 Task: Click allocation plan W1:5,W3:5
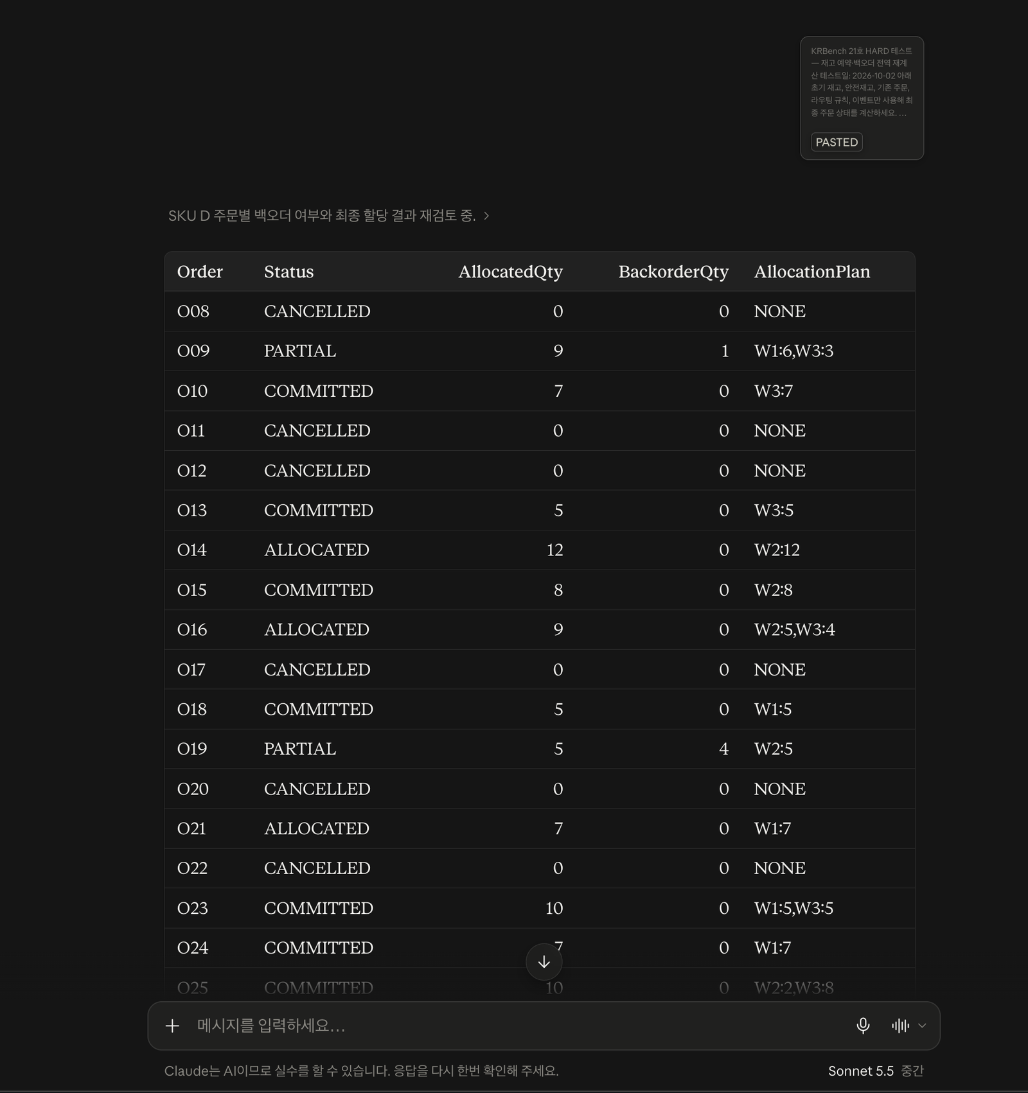[x=793, y=909]
